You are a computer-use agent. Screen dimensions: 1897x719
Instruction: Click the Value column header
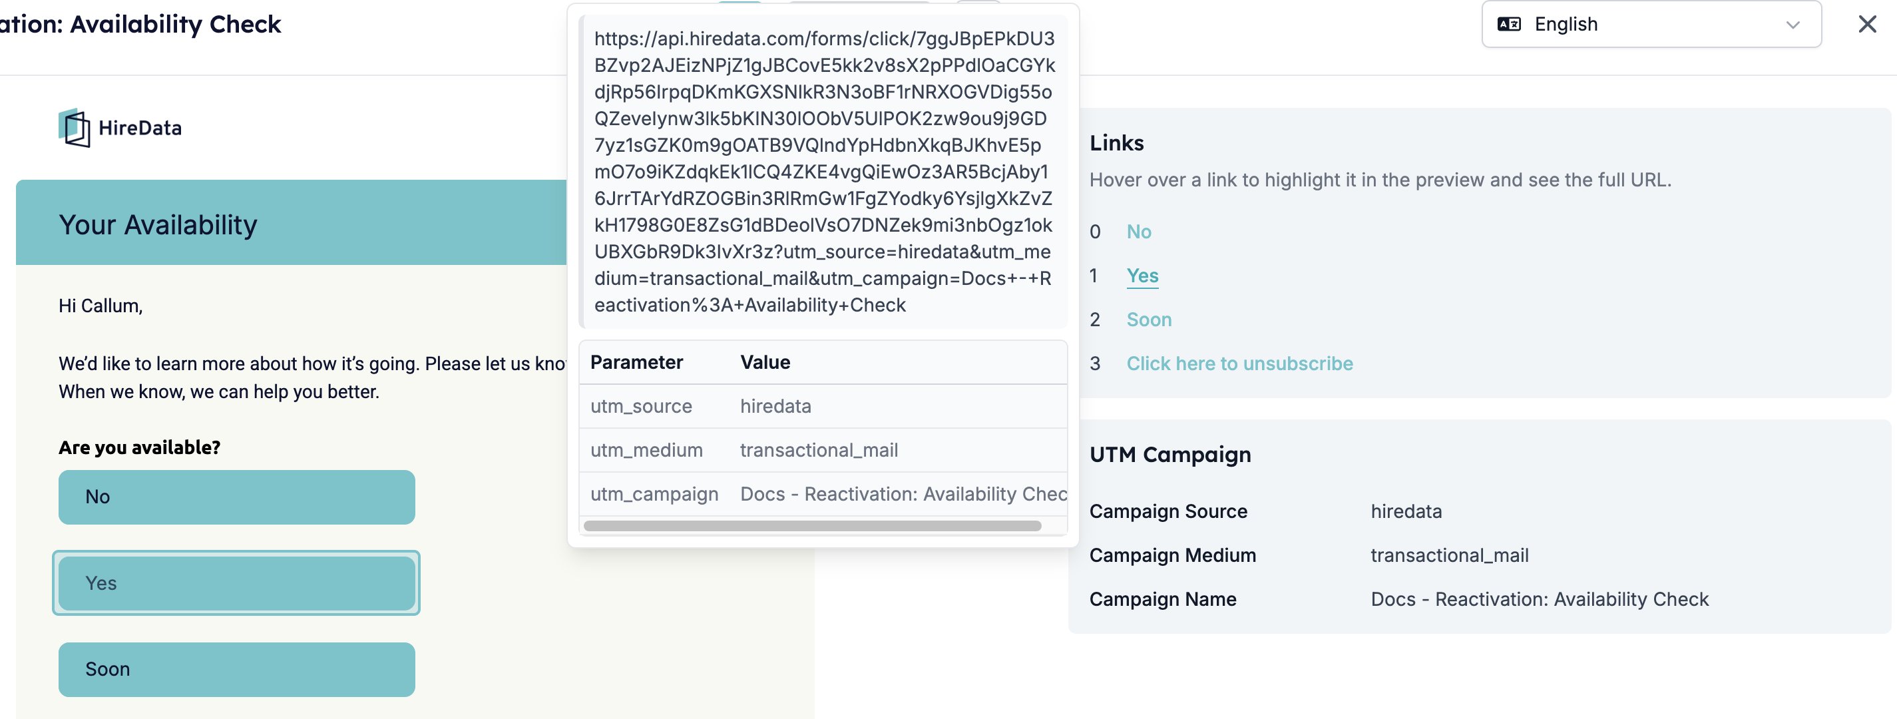coord(765,361)
